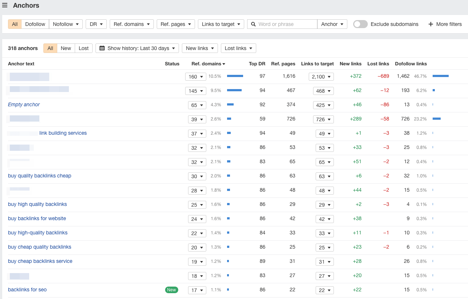This screenshot has width=468, height=299.
Task: Open 'buy quality backlinks cheap' anchor link
Action: [x=39, y=176]
